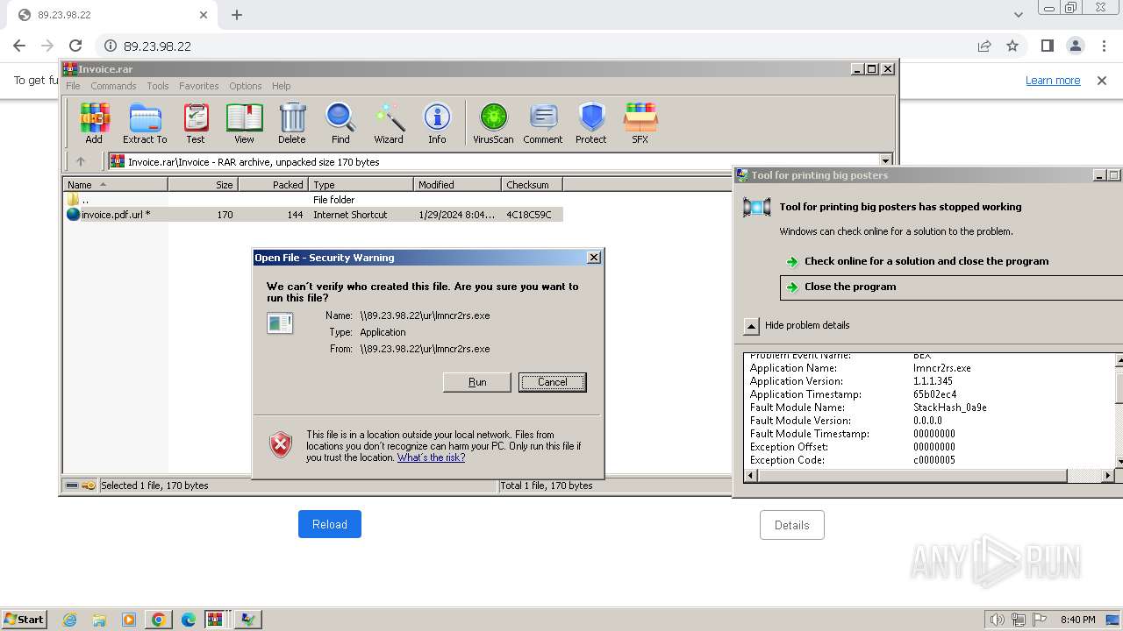Check online for a solution option
The image size is (1123, 631).
tap(926, 261)
